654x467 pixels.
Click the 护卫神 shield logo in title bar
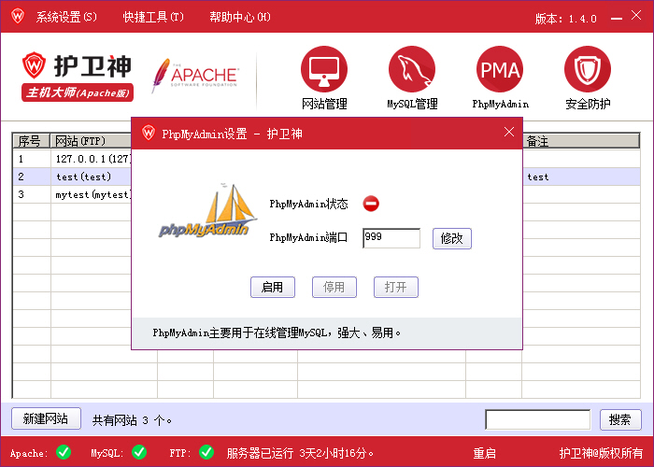click(18, 16)
